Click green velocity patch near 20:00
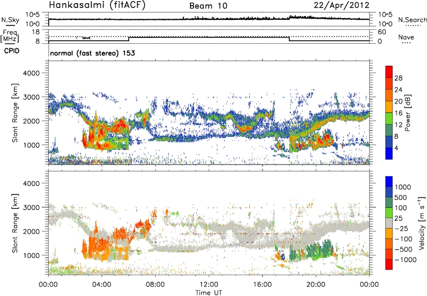 pyautogui.click(x=316, y=250)
